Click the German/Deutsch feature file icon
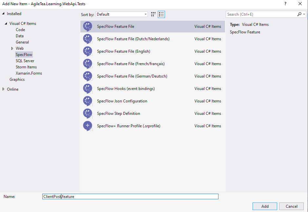 click(x=88, y=76)
